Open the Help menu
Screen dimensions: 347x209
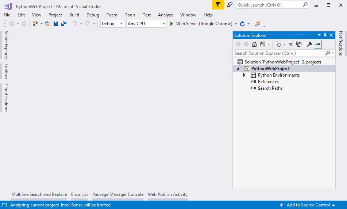208,15
